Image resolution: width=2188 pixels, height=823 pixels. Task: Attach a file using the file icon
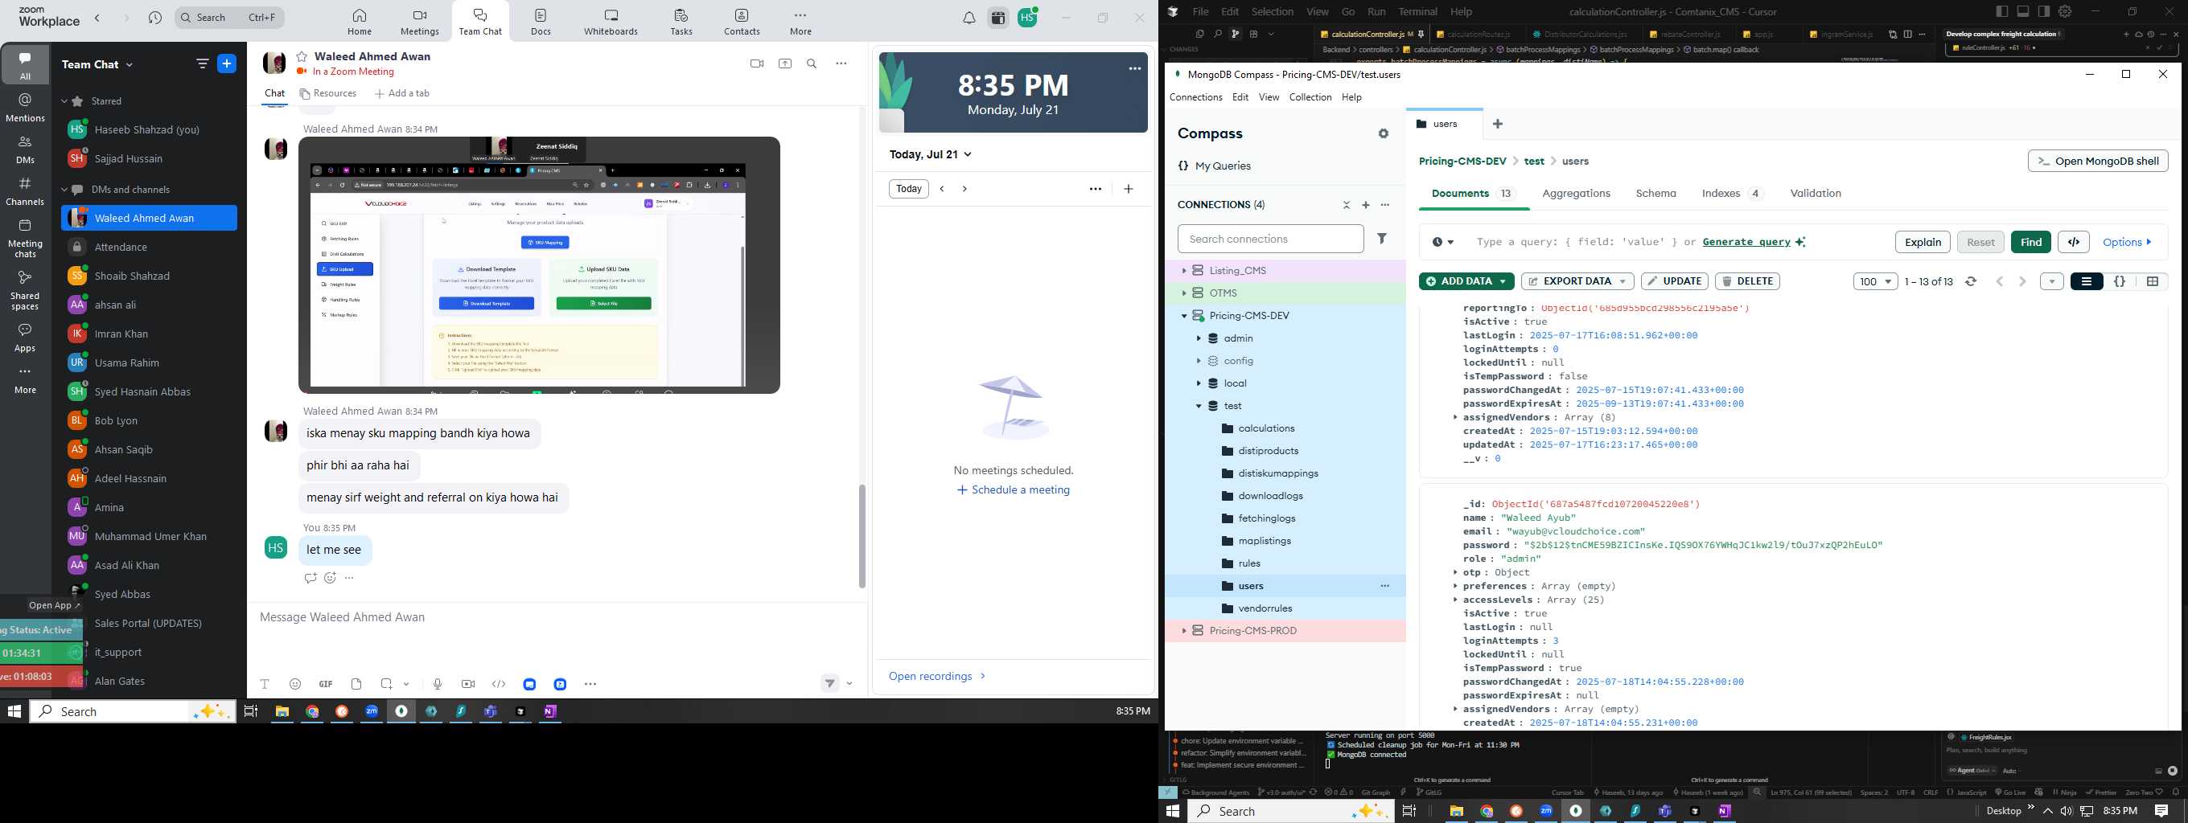pyautogui.click(x=356, y=684)
